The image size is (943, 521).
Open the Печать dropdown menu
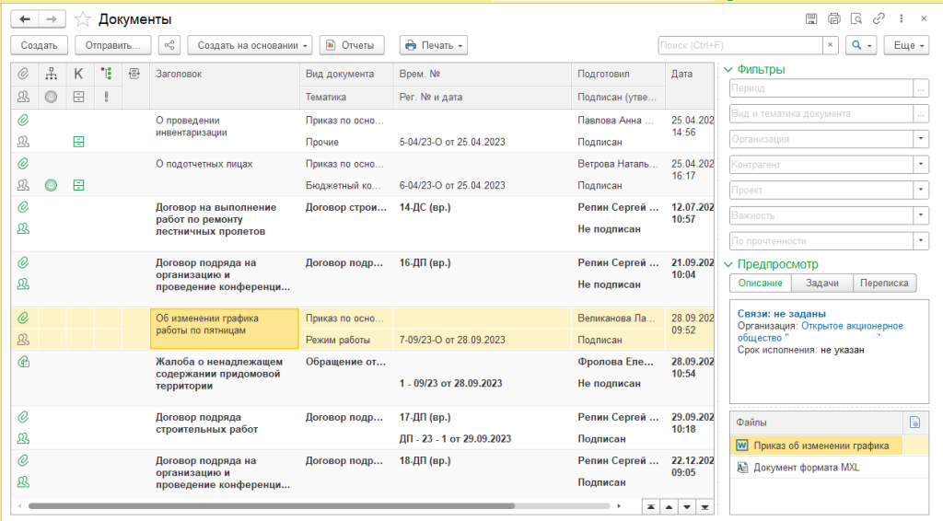tap(434, 45)
